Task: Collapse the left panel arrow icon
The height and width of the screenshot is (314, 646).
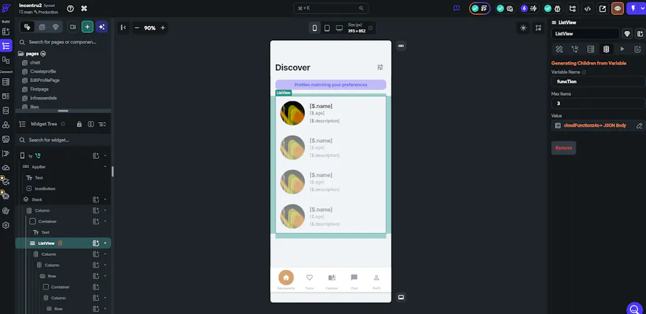Action: pyautogui.click(x=123, y=28)
